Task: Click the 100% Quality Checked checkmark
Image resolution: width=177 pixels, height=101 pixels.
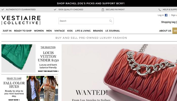Action: tap(55, 10)
